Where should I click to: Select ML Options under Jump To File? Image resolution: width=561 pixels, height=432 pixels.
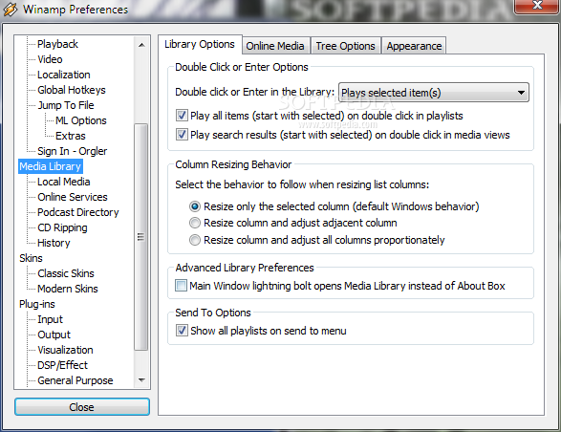click(x=81, y=120)
